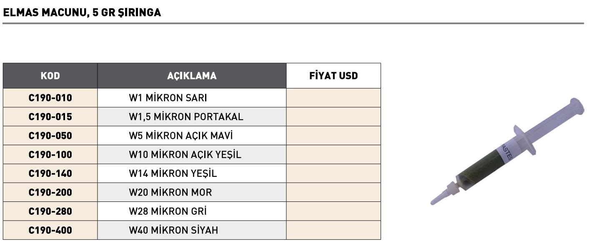The image size is (589, 249).
Task: Select product code C190-050
Action: [50, 136]
